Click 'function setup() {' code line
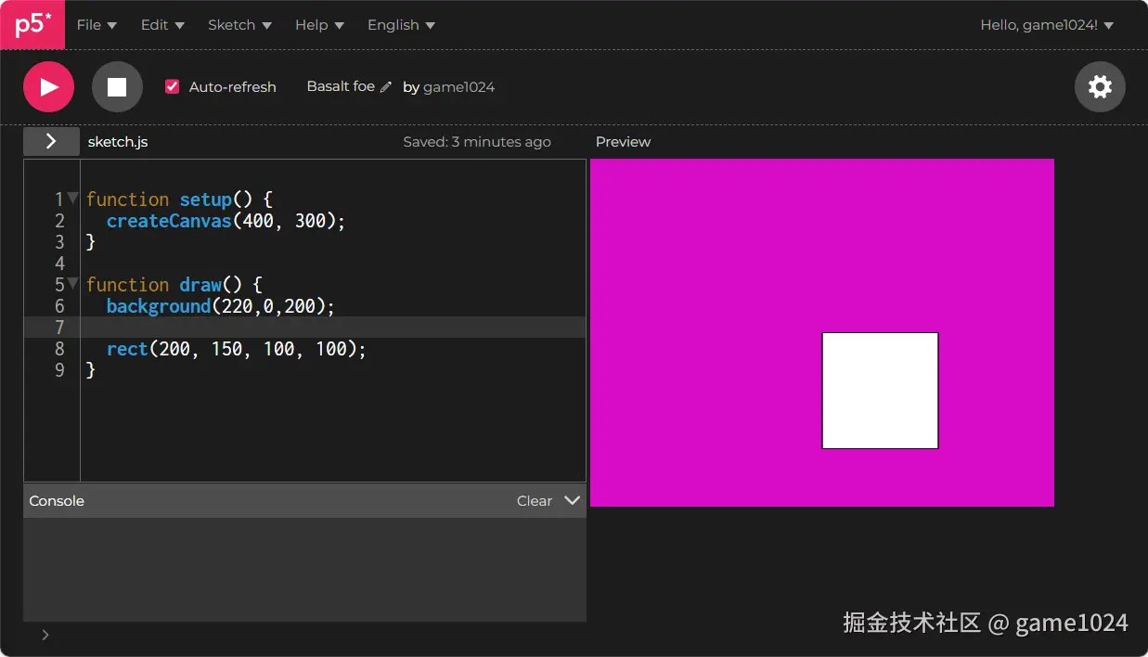Image resolution: width=1148 pixels, height=657 pixels. [x=178, y=200]
